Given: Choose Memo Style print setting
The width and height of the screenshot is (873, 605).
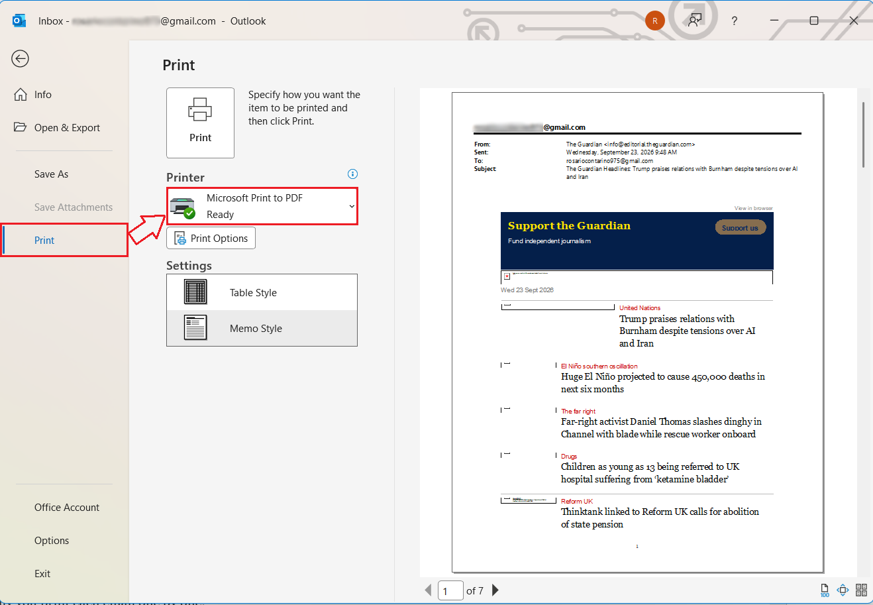Looking at the screenshot, I should pos(262,328).
